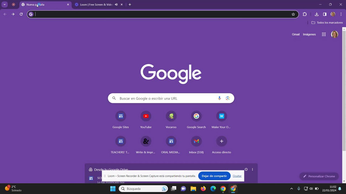Reload the current page
Viewport: 346px width, 194px height.
[21, 14]
